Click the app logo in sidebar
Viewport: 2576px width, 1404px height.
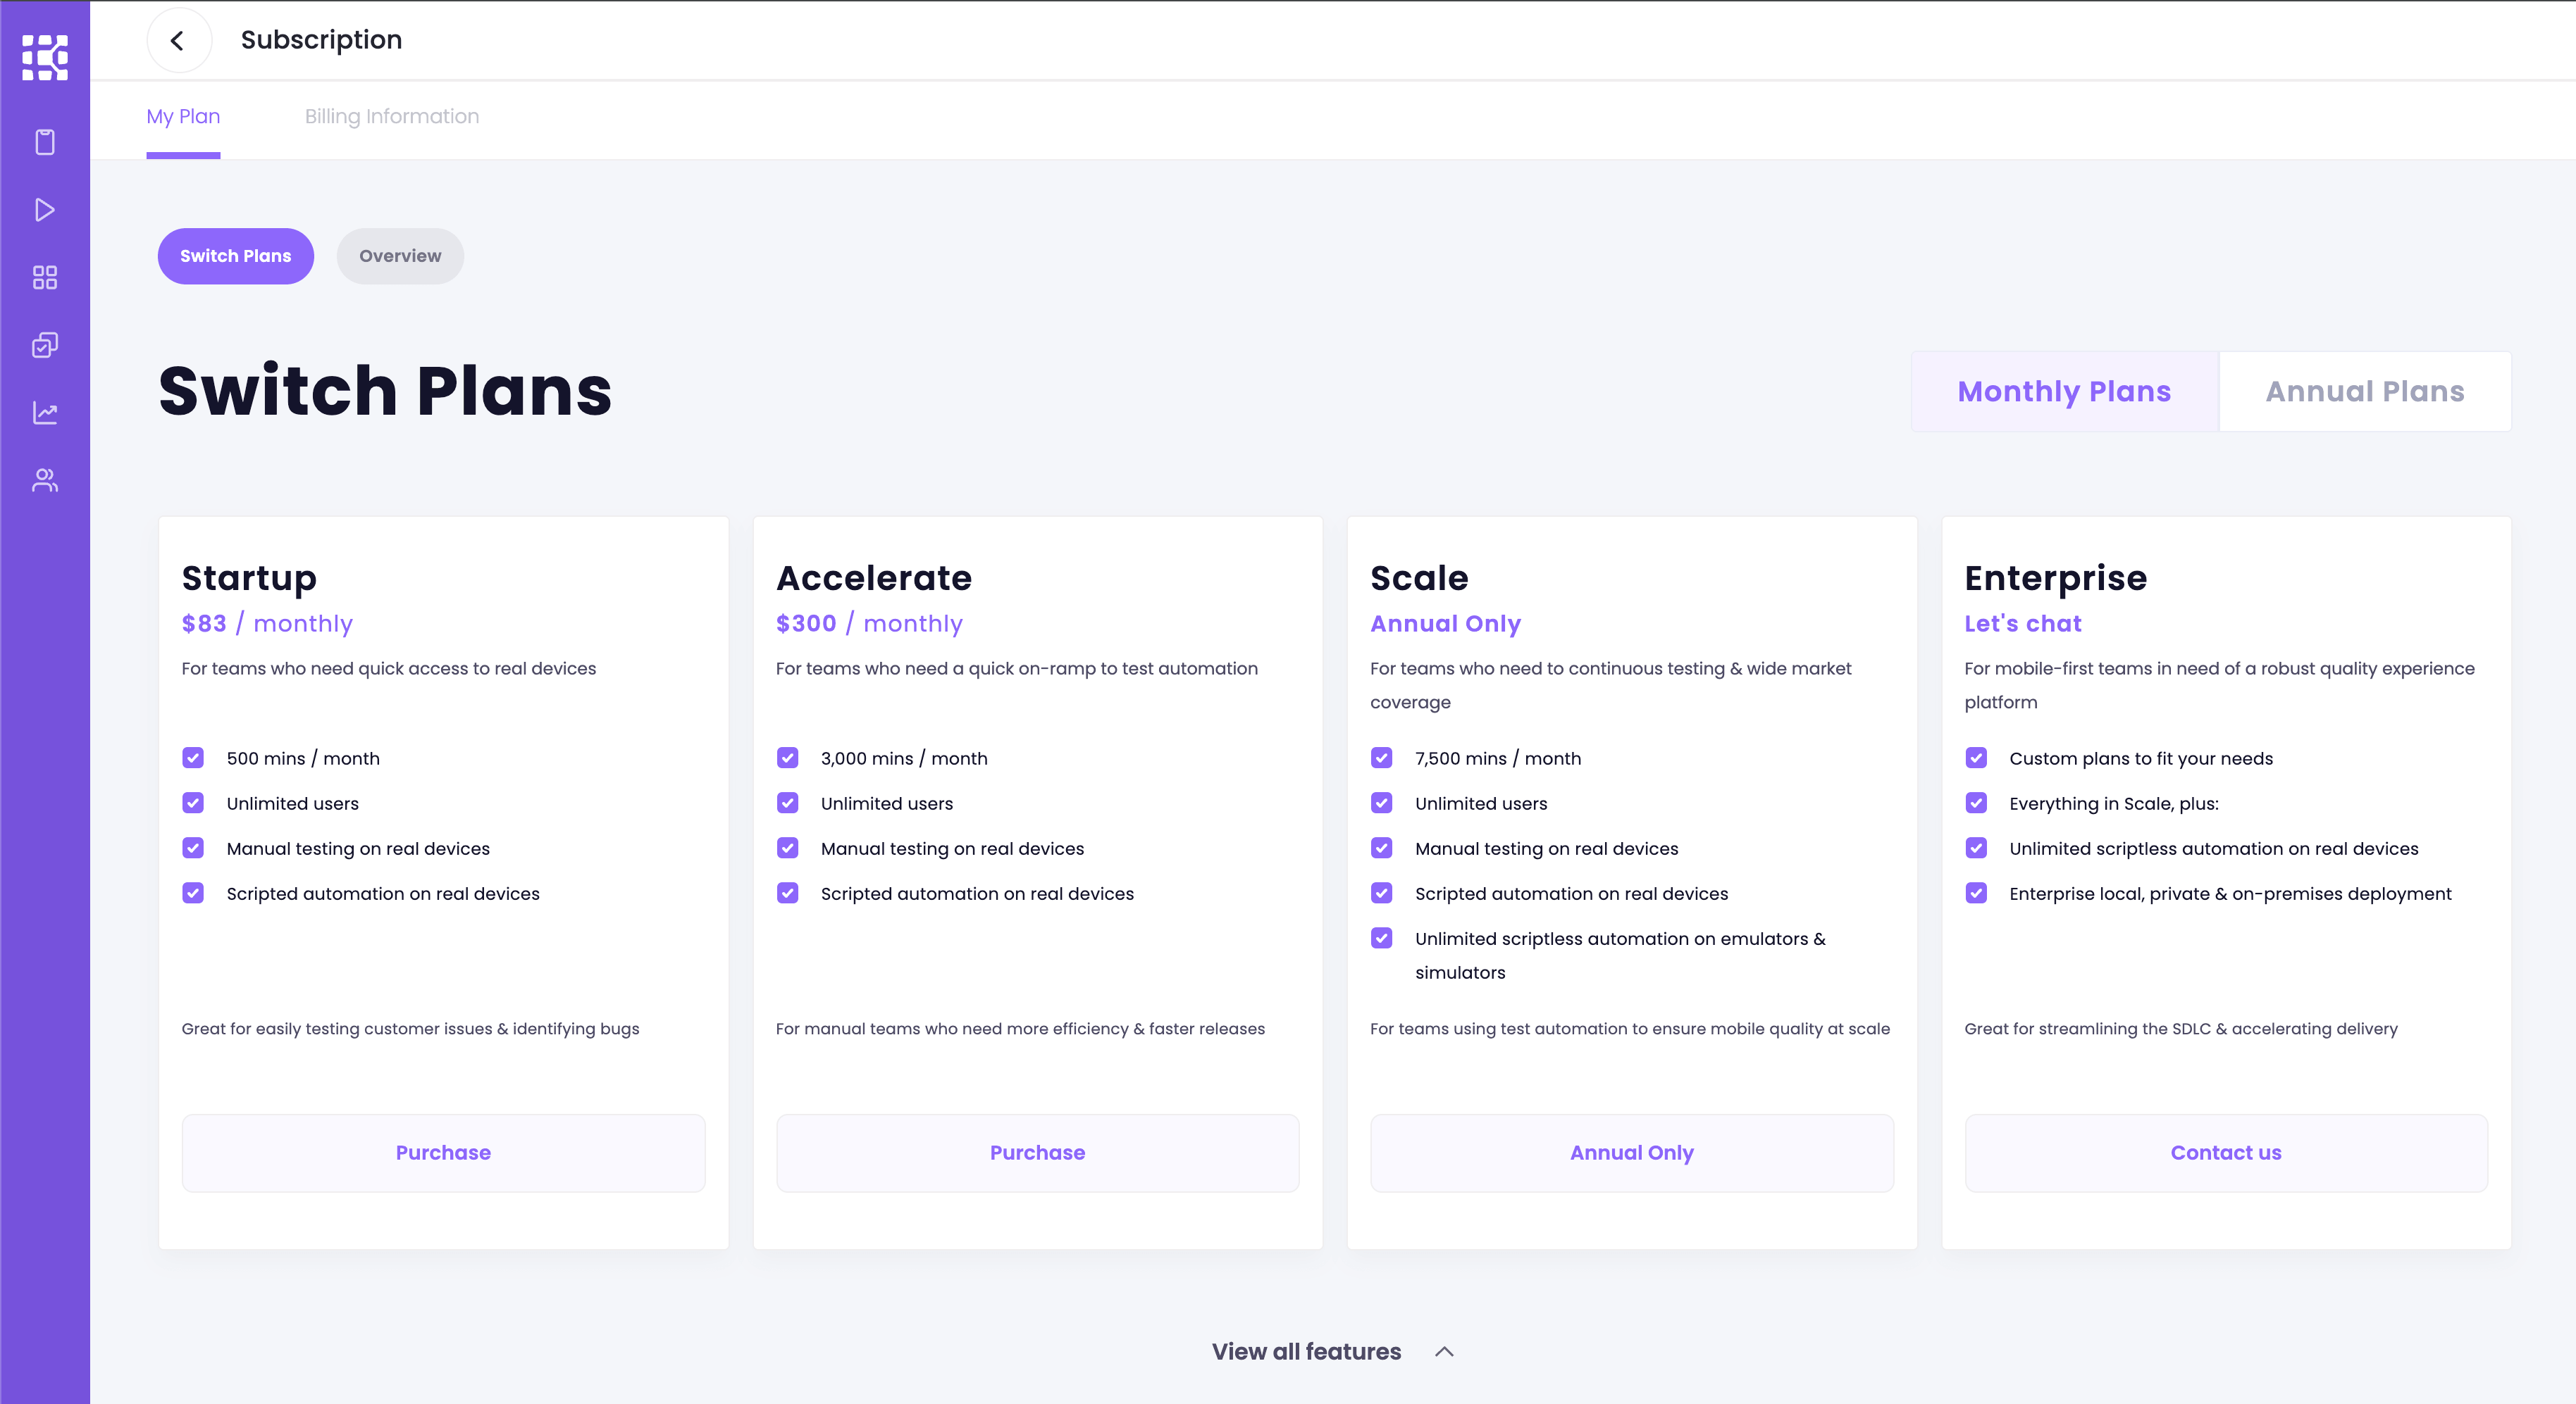click(x=45, y=57)
